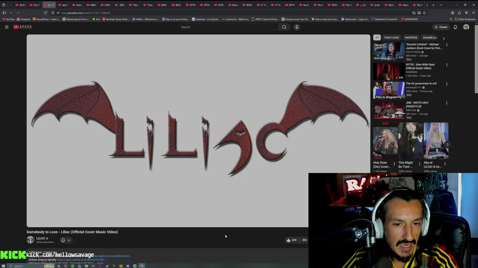Screen dimensions: 478x268
Task: Select the 'All' filter chip
Action: [377, 38]
